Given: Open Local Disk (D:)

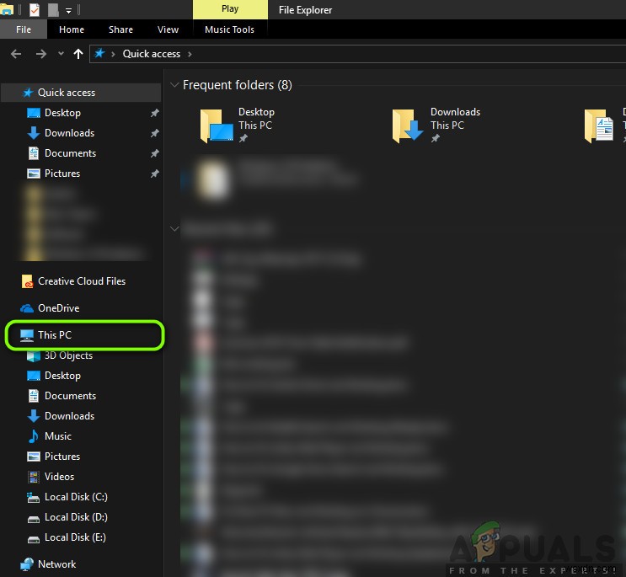Looking at the screenshot, I should (76, 517).
